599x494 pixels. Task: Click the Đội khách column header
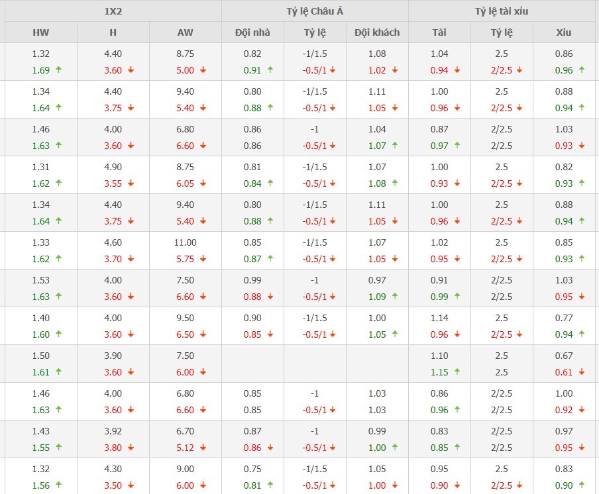(377, 32)
